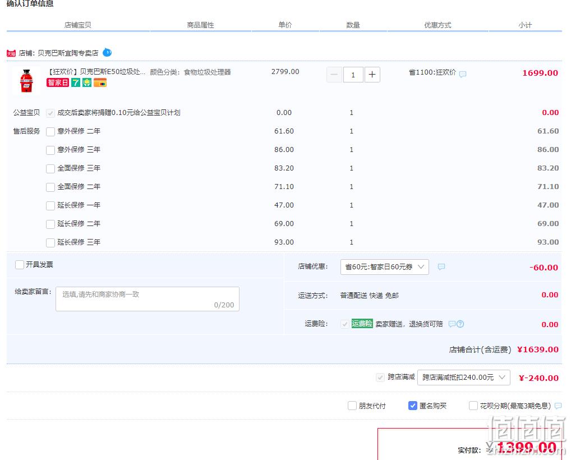The height and width of the screenshot is (460, 571).
Task: Click the 数量 column header
Action: click(353, 25)
